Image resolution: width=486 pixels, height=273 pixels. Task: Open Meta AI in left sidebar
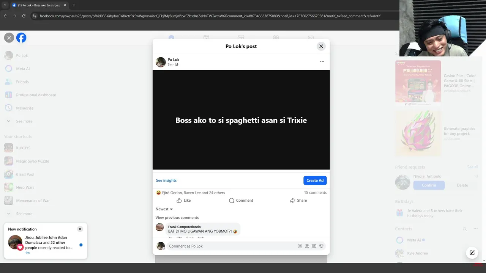tap(23, 69)
